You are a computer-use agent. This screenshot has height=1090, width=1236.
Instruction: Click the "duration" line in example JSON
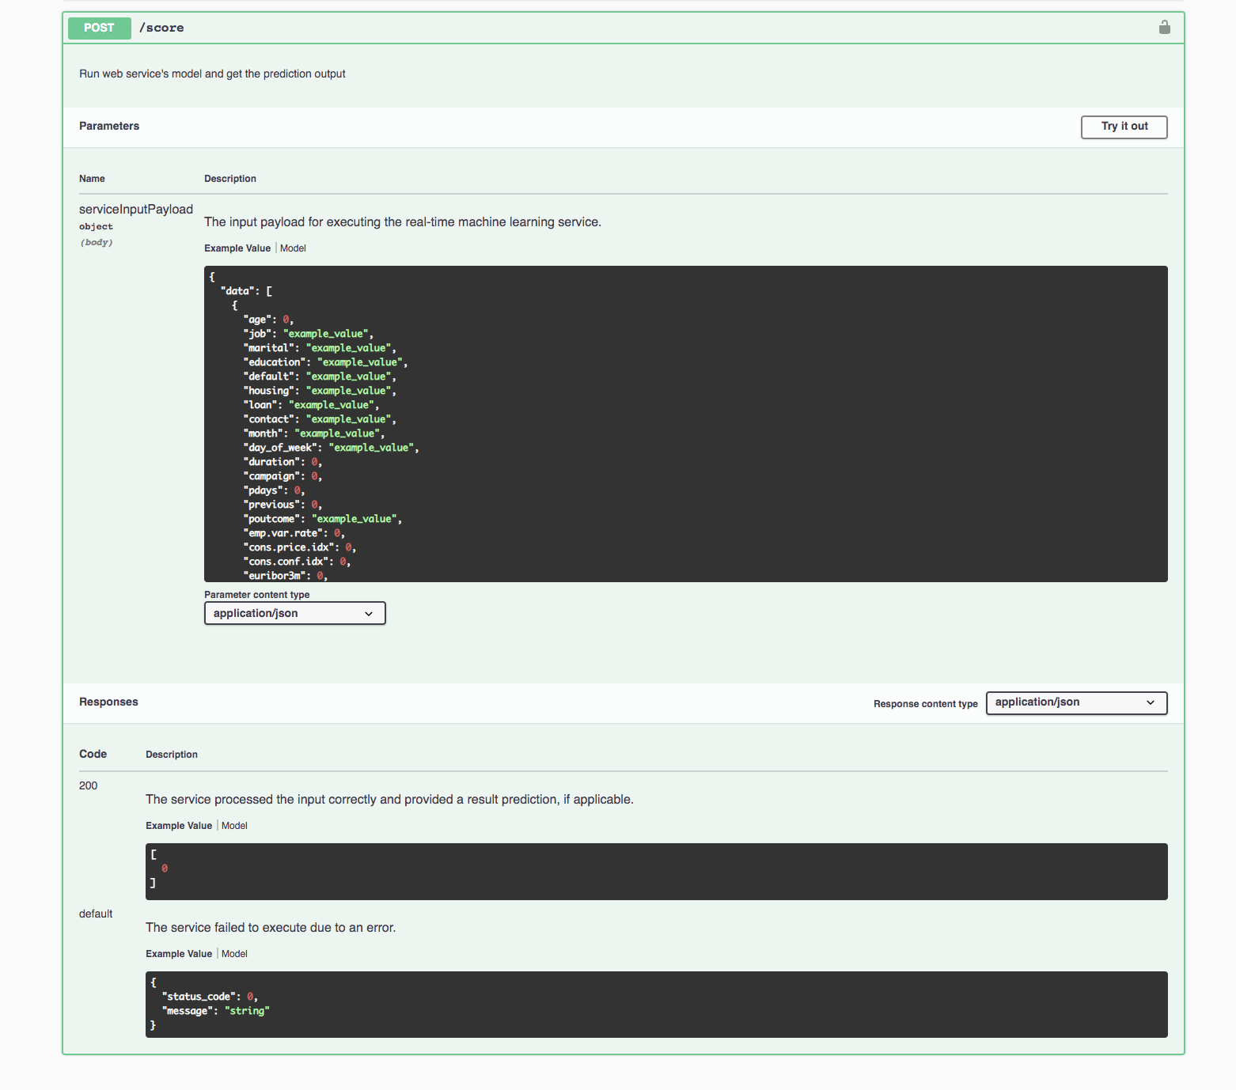tap(282, 462)
